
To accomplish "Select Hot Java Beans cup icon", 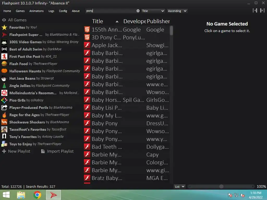I will [x=4, y=78].
